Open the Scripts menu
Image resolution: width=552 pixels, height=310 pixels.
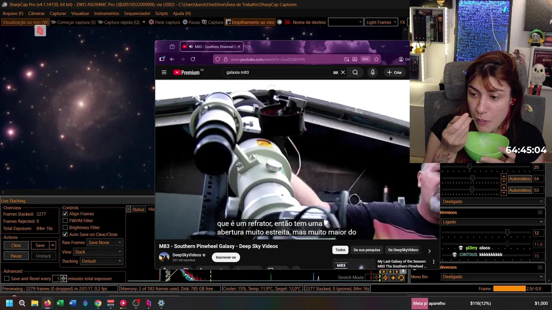pos(161,13)
